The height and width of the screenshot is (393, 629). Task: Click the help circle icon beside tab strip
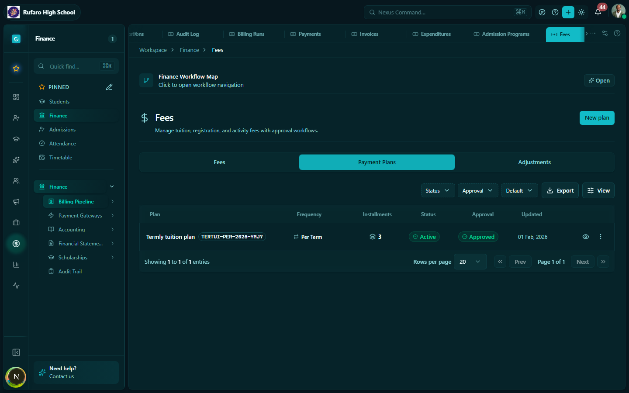pos(617,33)
